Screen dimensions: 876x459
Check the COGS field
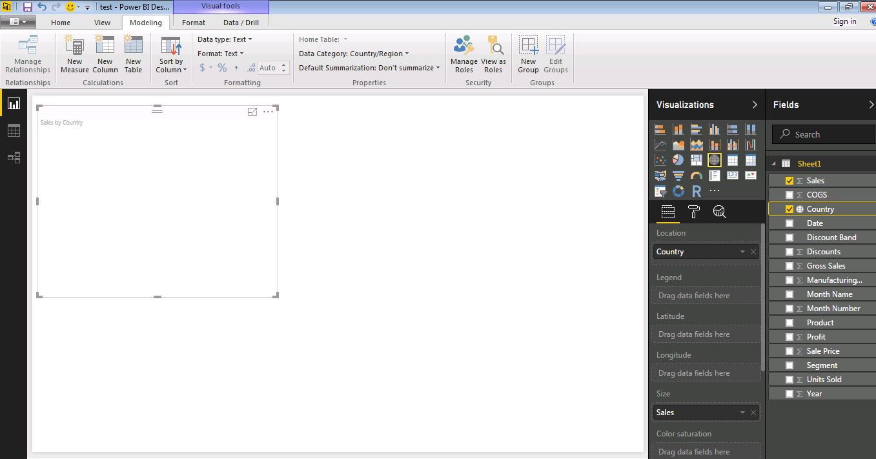pos(789,195)
